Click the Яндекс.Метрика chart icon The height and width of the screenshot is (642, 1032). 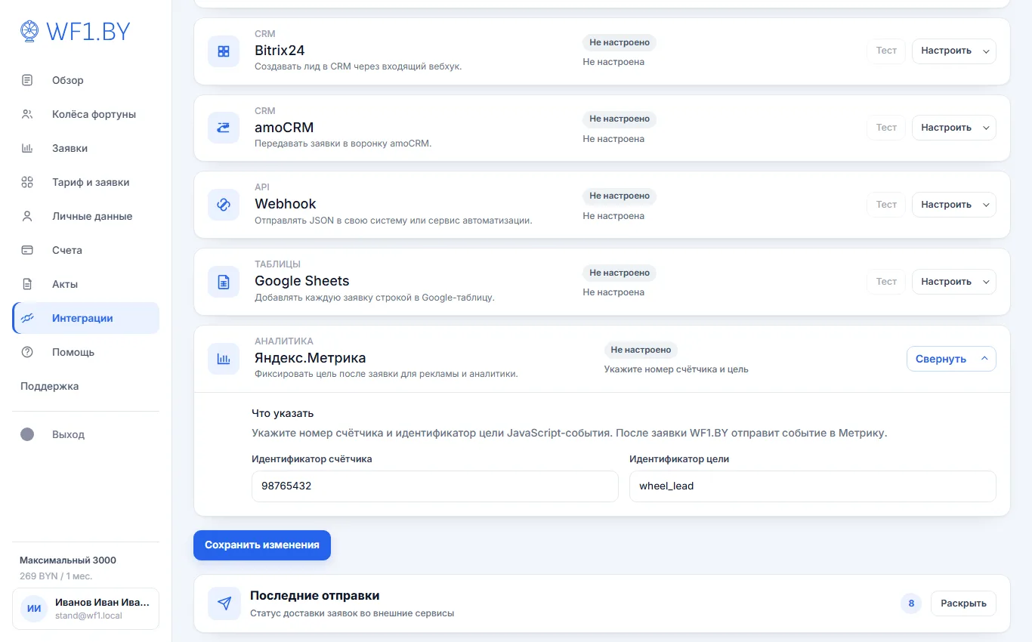click(x=224, y=360)
